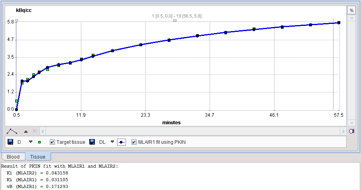Save the MLAIR1 fit curve via disk icon
Image resolution: width=361 pixels, height=190 pixels.
coord(92,142)
